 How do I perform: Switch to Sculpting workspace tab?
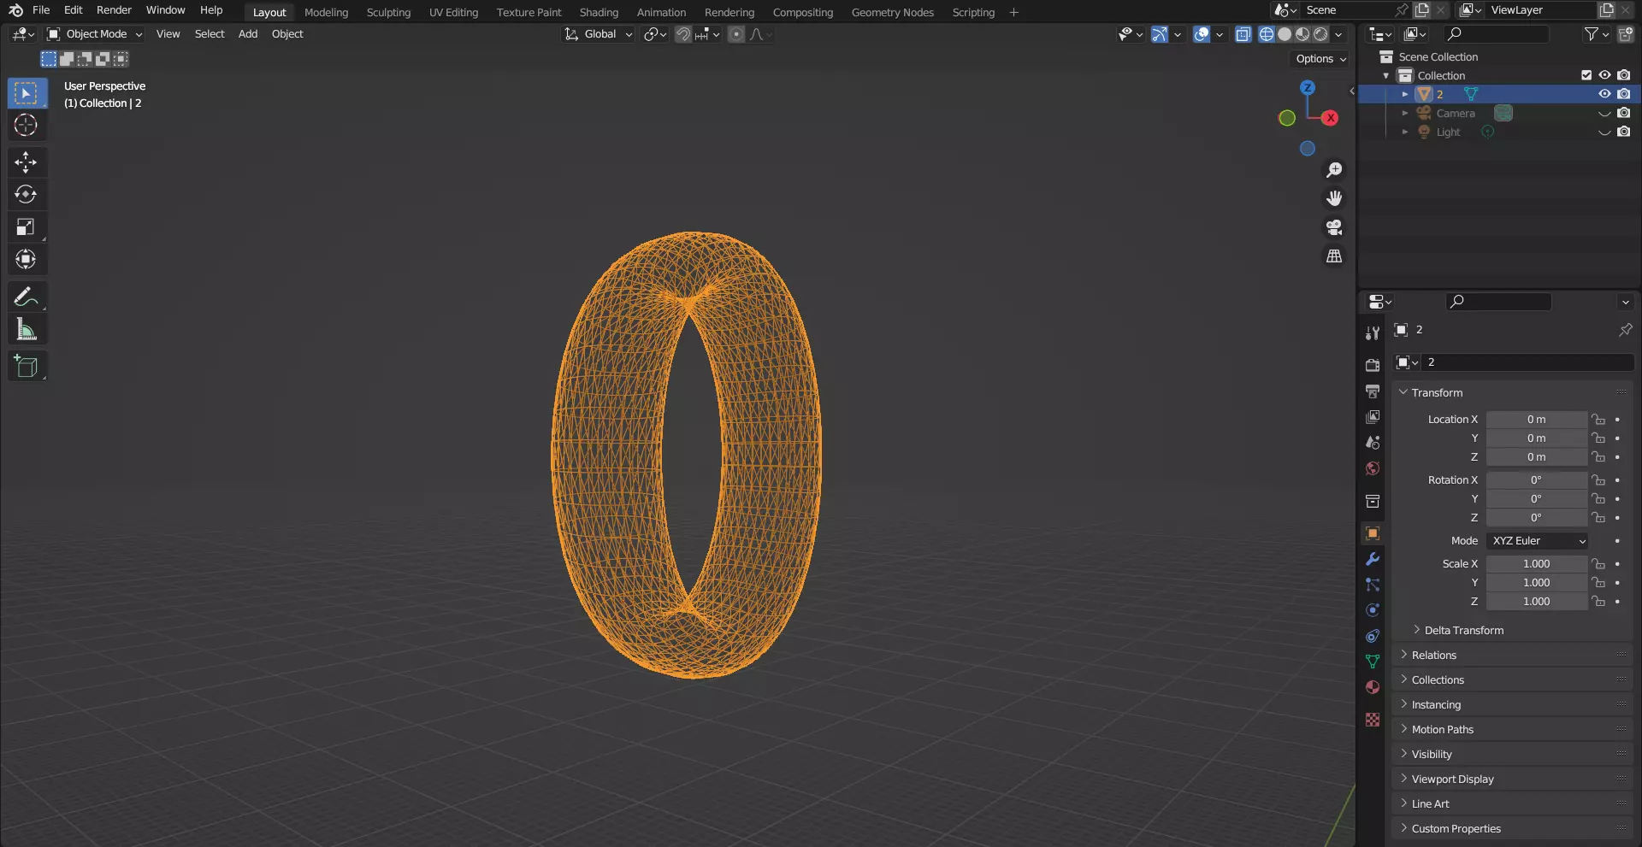pyautogui.click(x=388, y=12)
